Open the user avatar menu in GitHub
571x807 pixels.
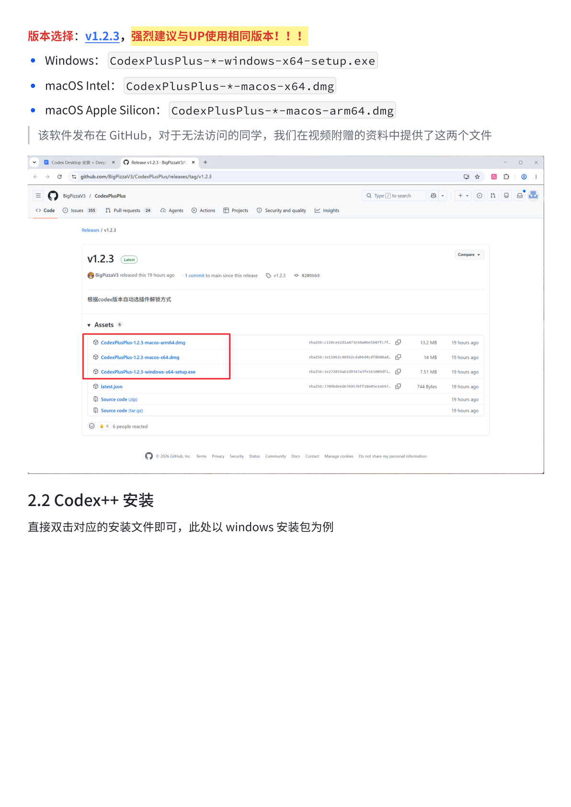point(533,195)
